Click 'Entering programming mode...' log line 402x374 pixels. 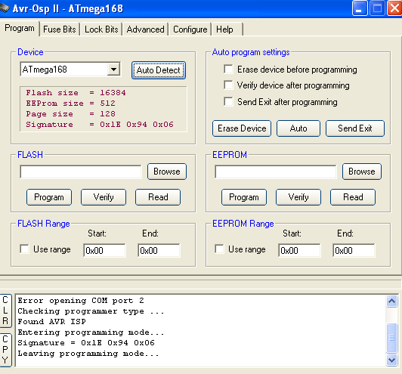tap(91, 332)
